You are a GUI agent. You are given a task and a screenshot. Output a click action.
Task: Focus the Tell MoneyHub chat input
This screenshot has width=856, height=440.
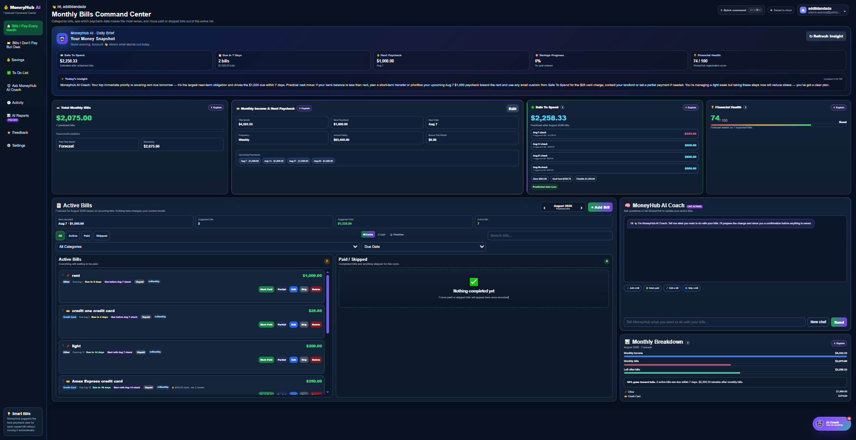pyautogui.click(x=714, y=322)
